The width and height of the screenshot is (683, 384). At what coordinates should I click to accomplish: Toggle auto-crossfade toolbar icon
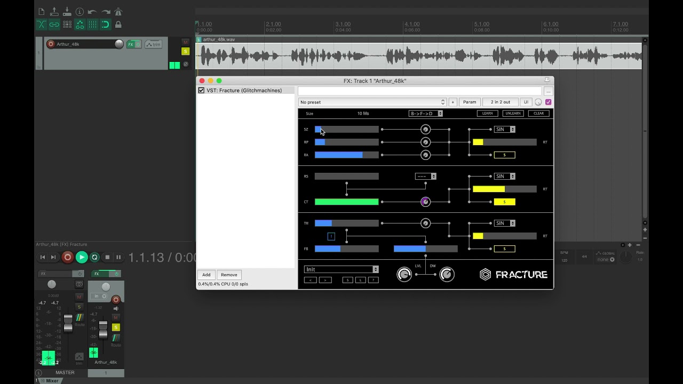pyautogui.click(x=42, y=25)
